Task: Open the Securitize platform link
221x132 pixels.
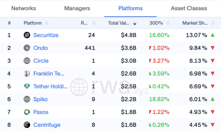Action: pyautogui.click(x=46, y=35)
